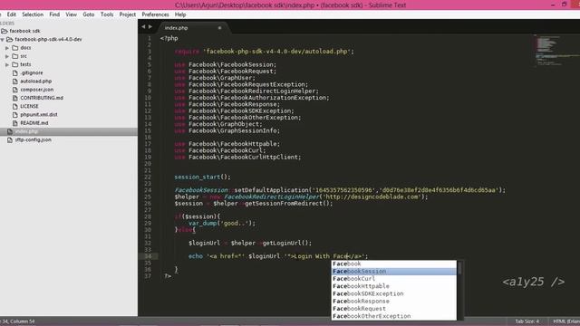Click the autocomplete popup scrollbar thumb

(459, 268)
